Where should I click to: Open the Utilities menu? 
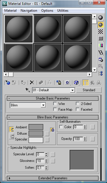[63, 11]
